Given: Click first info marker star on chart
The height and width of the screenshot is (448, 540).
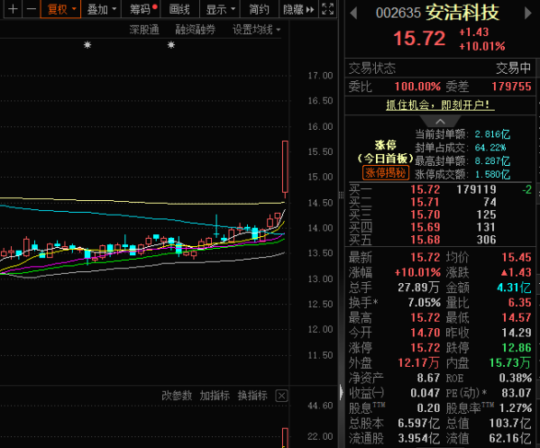Looking at the screenshot, I should pyautogui.click(x=87, y=45).
